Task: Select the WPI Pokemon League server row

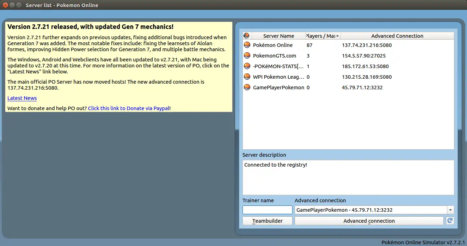Action: (348, 77)
